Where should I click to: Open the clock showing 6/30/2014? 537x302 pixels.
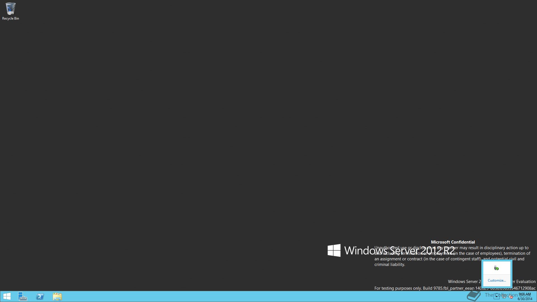click(x=525, y=296)
